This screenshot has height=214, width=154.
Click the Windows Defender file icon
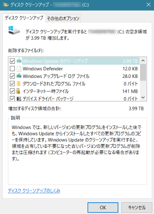19,69
